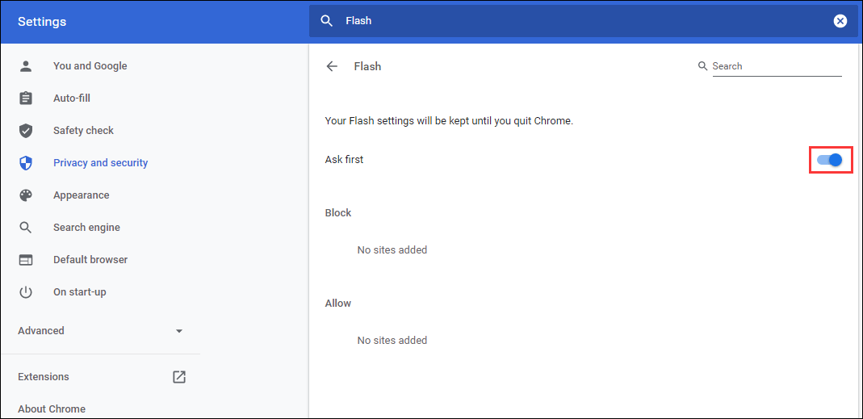863x419 pixels.
Task: Click the On start-up power icon
Action: [26, 292]
